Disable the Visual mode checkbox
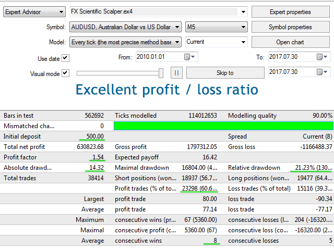 coord(65,73)
